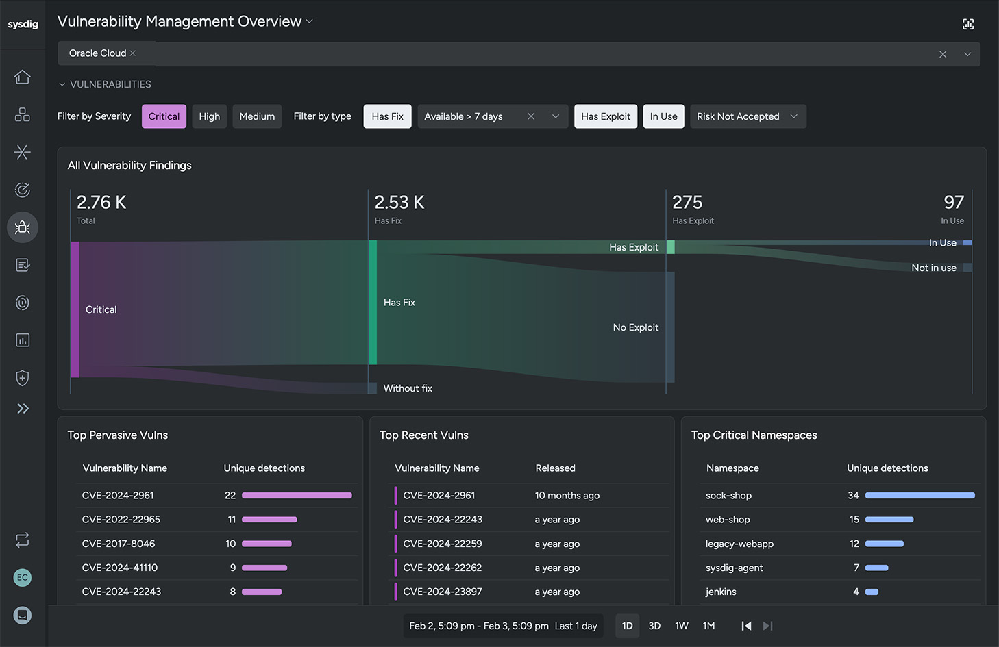Remove the Oracle Cloud filter chip
This screenshot has width=999, height=647.
[x=133, y=53]
